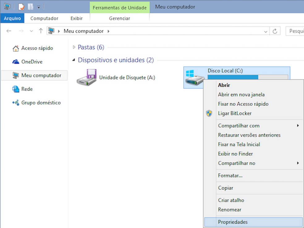The width and height of the screenshot is (304, 228).
Task: Open recent locations dropdown arrow
Action: tap(31, 31)
